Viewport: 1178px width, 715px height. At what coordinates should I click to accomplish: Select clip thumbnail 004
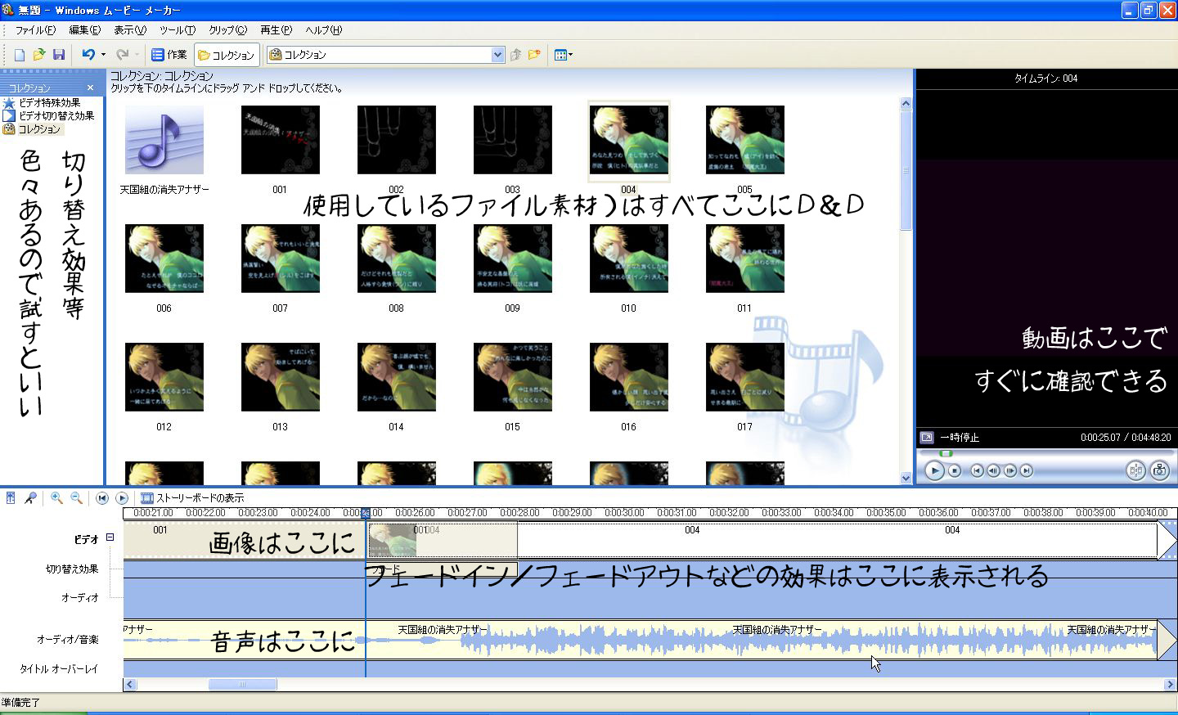click(x=628, y=140)
